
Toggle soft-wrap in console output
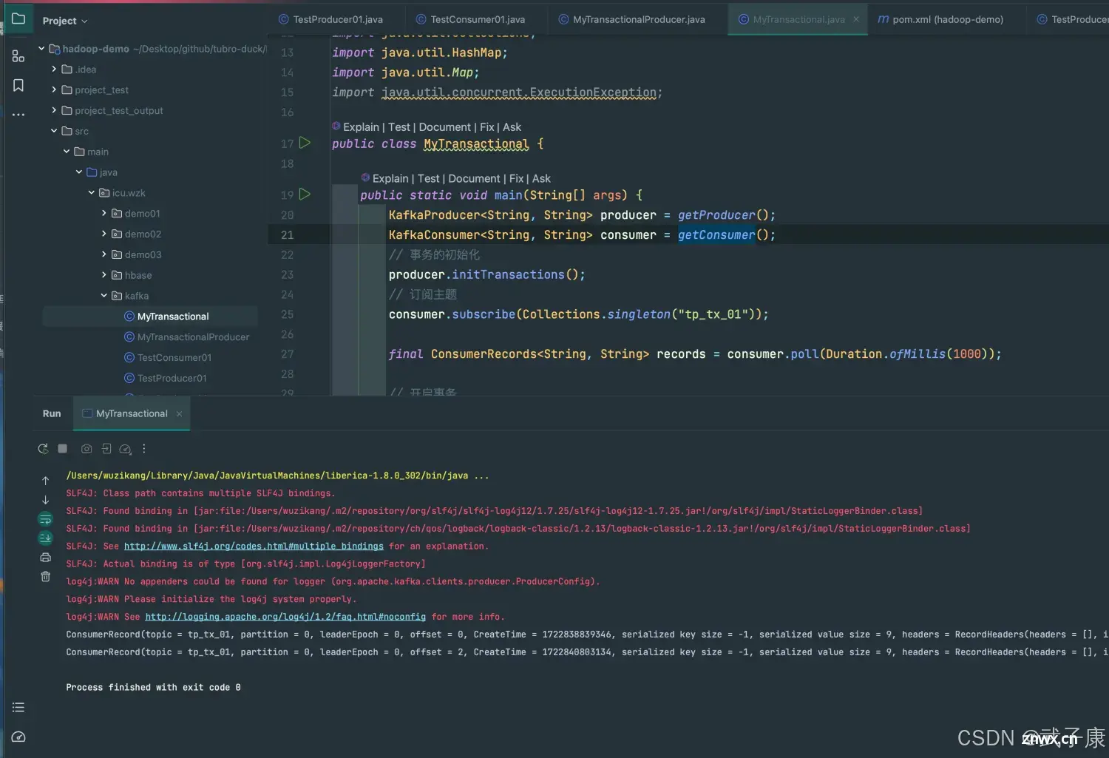point(45,519)
